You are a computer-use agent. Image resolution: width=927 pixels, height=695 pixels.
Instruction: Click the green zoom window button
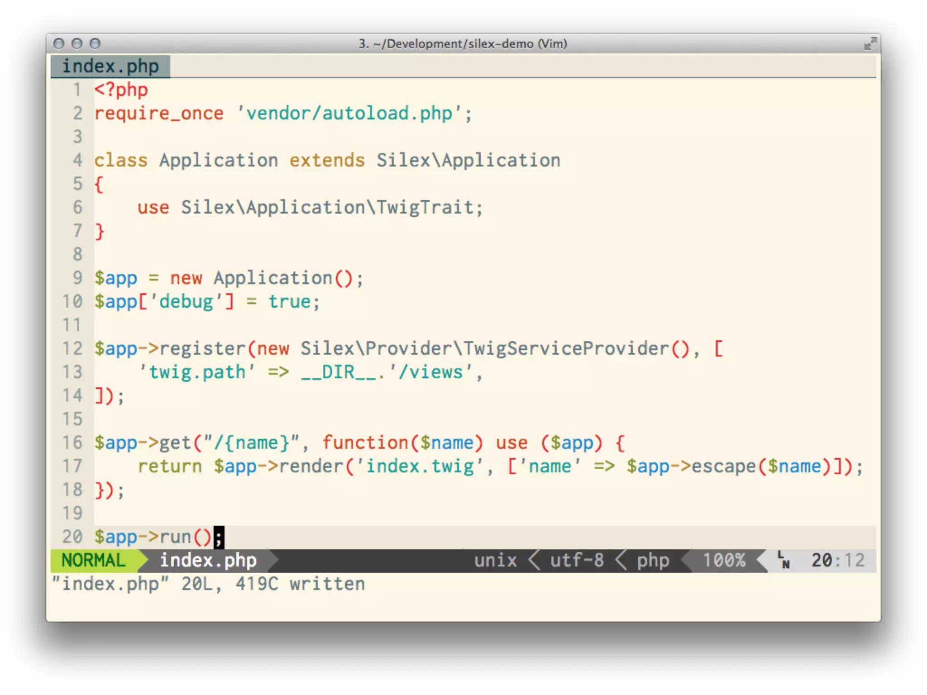pyautogui.click(x=95, y=43)
